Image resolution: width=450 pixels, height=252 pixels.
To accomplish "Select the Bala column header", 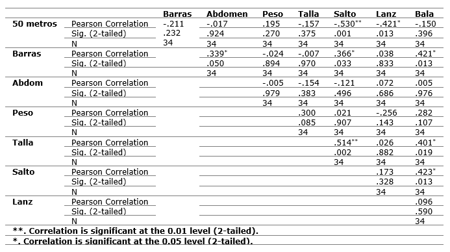I will click(x=424, y=14).
